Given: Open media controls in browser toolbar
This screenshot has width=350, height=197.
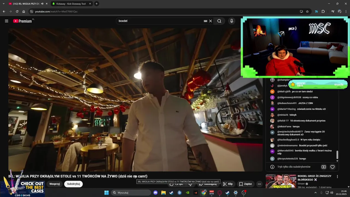Looking at the screenshot, I should tap(333, 11).
